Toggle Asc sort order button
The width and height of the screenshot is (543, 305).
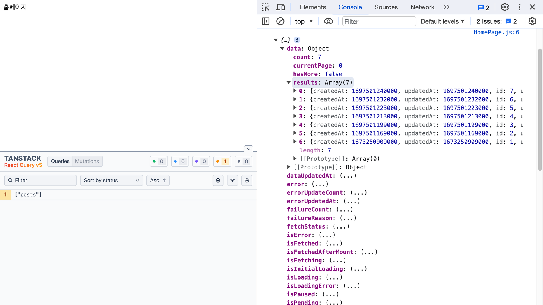tap(158, 181)
